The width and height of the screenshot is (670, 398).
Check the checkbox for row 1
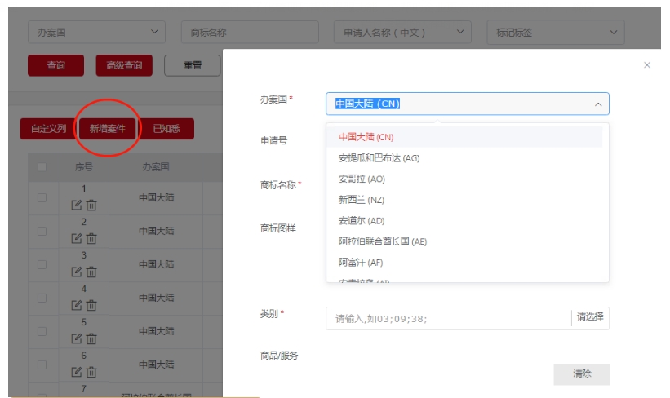(x=42, y=197)
